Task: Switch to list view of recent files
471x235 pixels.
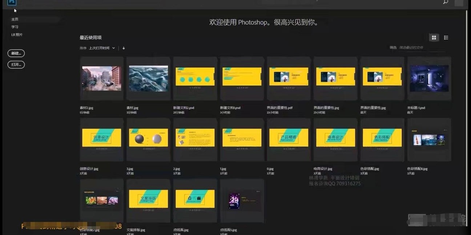Action: pos(446,38)
